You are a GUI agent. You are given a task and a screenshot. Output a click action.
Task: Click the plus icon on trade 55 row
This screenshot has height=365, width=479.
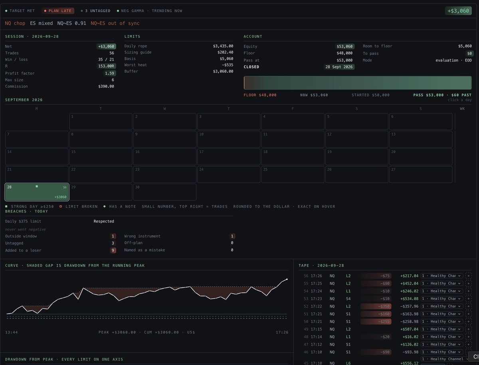[469, 283]
